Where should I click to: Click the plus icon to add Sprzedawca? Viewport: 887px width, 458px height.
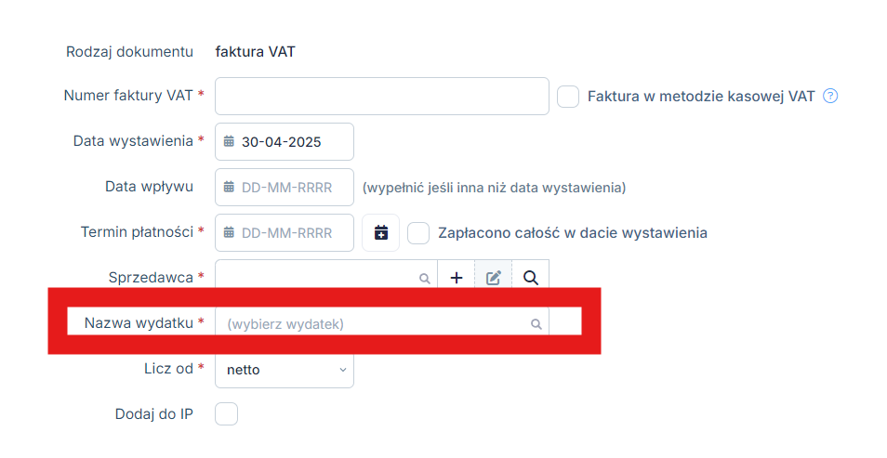click(456, 277)
